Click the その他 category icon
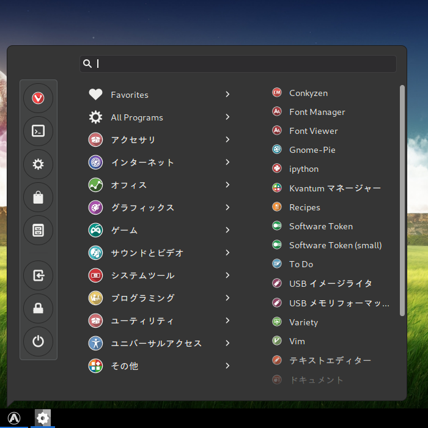 [95, 366]
